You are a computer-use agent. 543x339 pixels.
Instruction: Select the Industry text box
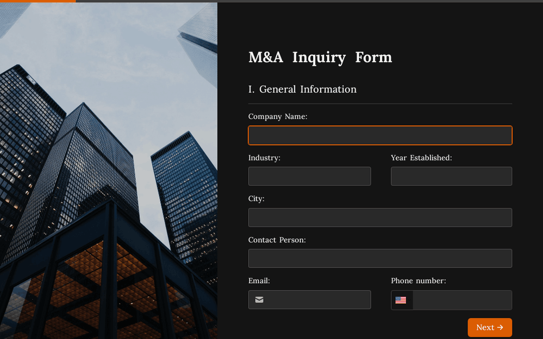(309, 176)
